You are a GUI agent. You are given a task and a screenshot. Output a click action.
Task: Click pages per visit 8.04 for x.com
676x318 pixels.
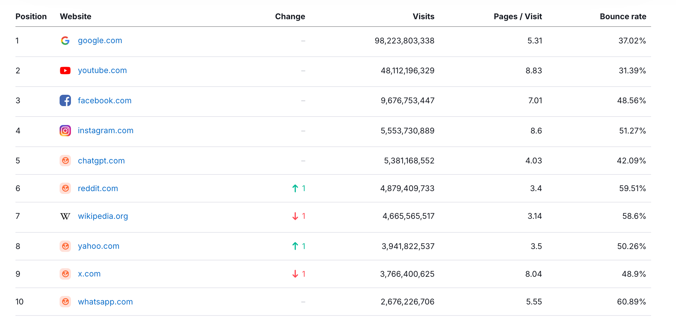click(533, 274)
